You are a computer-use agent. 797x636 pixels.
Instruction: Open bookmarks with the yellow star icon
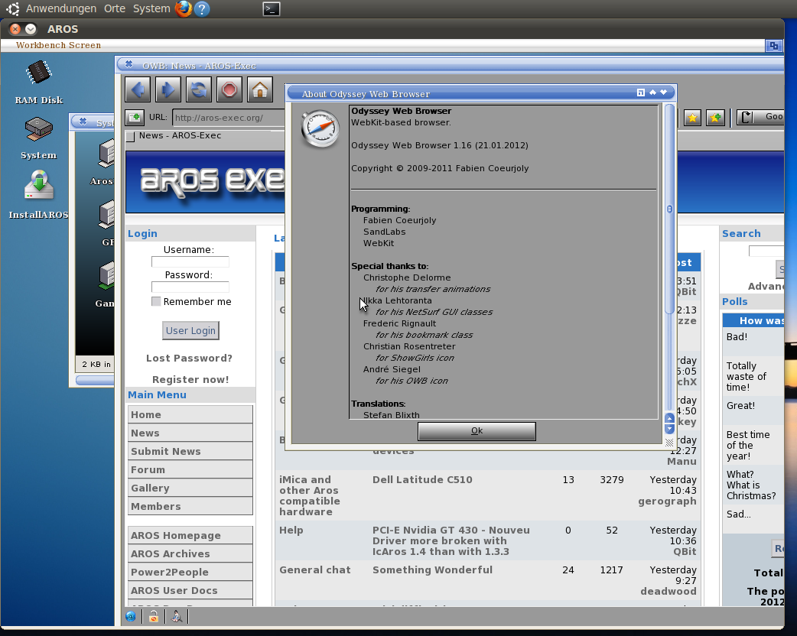tap(692, 118)
